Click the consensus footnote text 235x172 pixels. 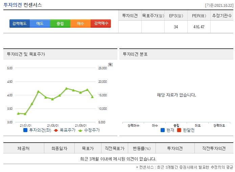185,167
